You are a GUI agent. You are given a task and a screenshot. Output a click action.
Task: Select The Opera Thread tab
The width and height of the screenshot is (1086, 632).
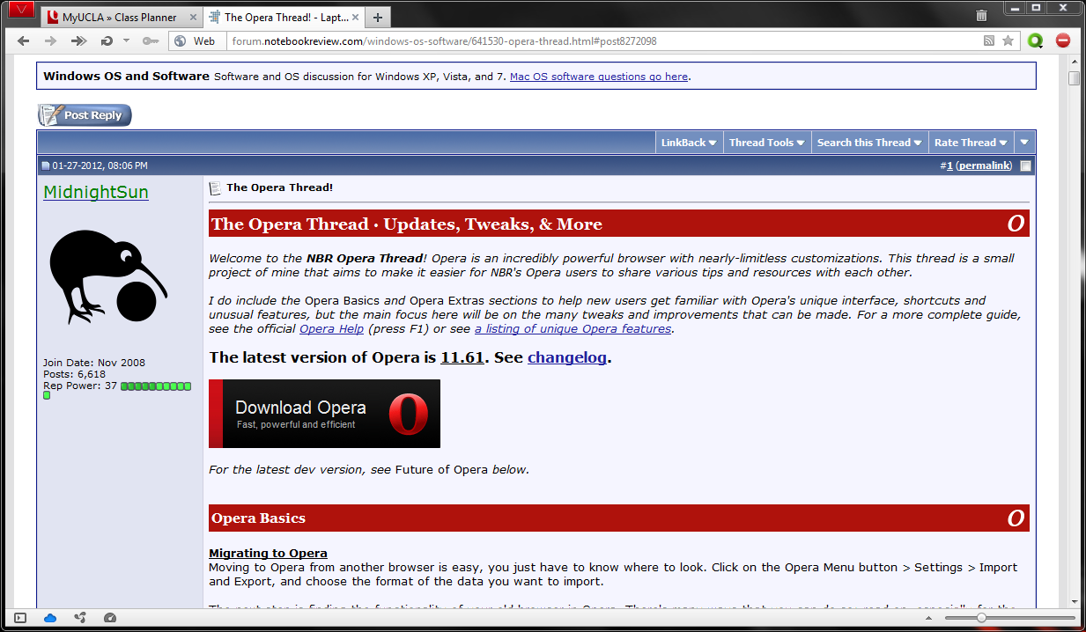coord(283,17)
